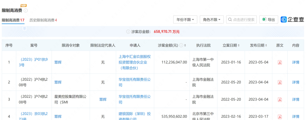The width and height of the screenshot is (306, 120).
Task: Click 限消令对象 column header
Action: [71, 45]
